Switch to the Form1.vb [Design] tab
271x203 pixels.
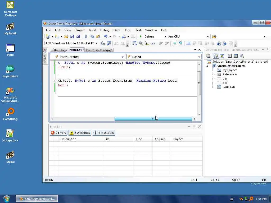(99, 50)
